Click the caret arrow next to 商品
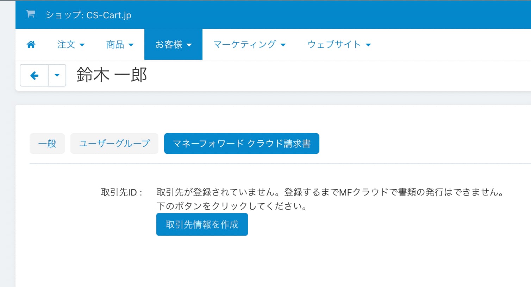This screenshot has width=531, height=287. click(131, 45)
